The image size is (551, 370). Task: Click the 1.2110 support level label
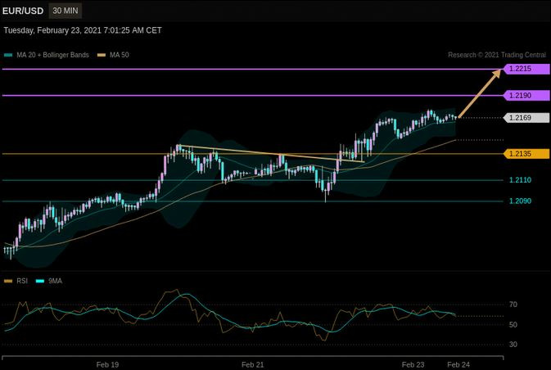(520, 180)
